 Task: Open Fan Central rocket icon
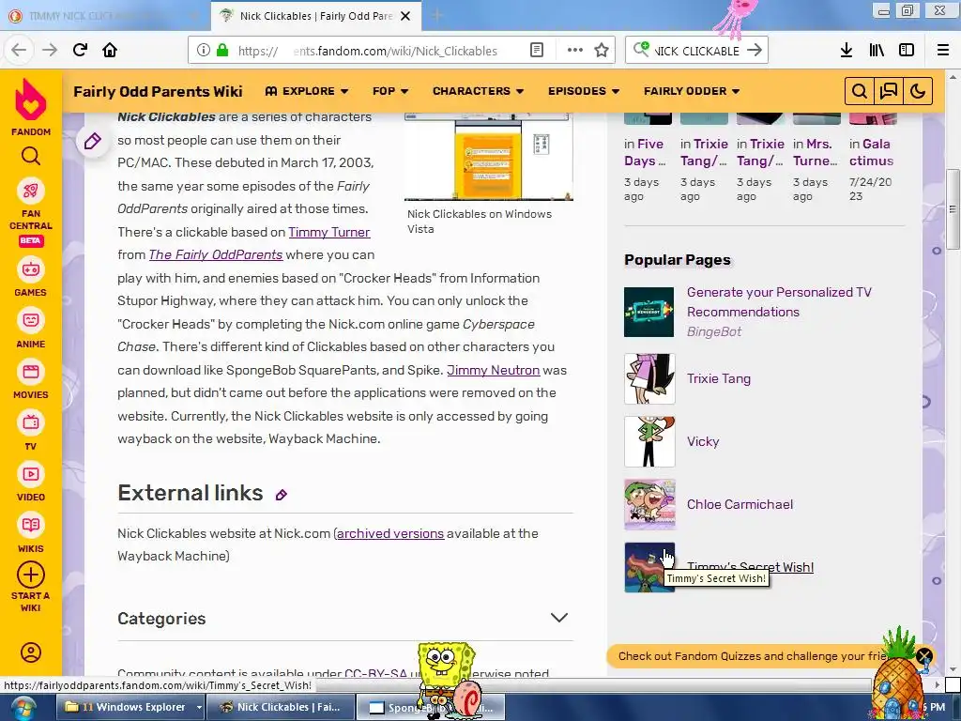pos(31,191)
